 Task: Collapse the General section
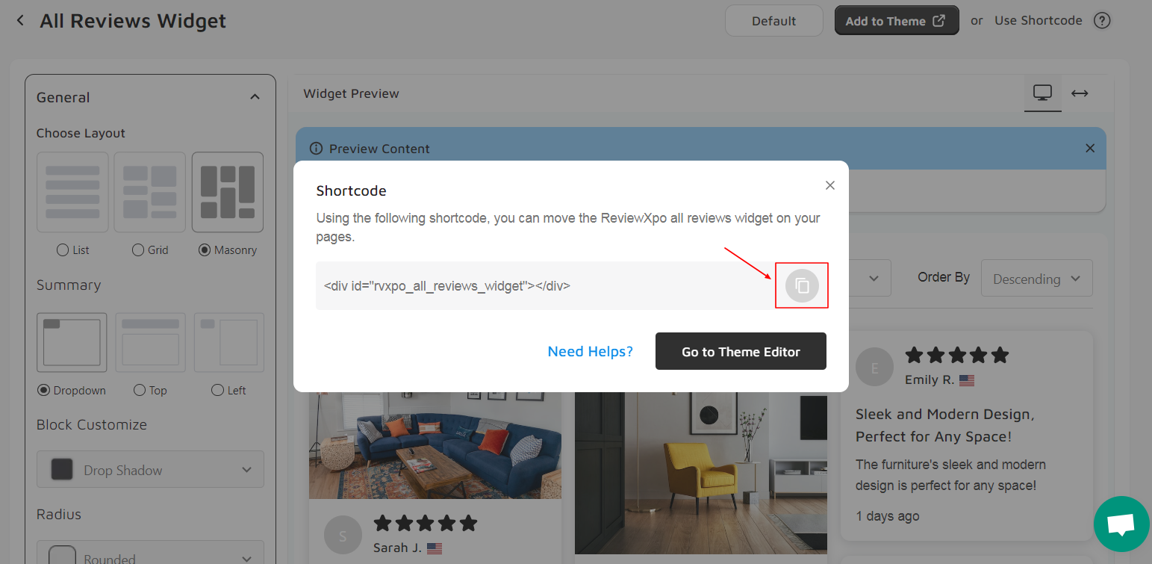point(255,97)
